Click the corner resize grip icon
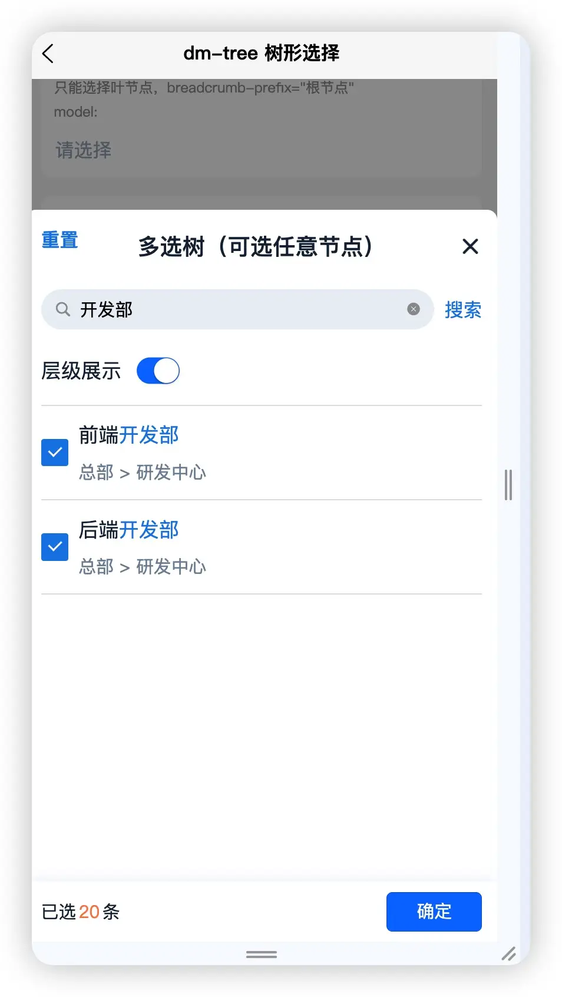The height and width of the screenshot is (997, 562). click(x=509, y=953)
